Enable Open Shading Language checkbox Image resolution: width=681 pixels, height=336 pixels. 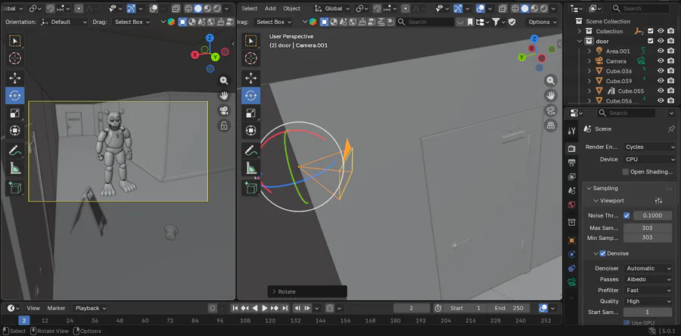[626, 171]
